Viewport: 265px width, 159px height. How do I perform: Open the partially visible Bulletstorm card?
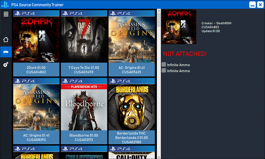(84, 152)
